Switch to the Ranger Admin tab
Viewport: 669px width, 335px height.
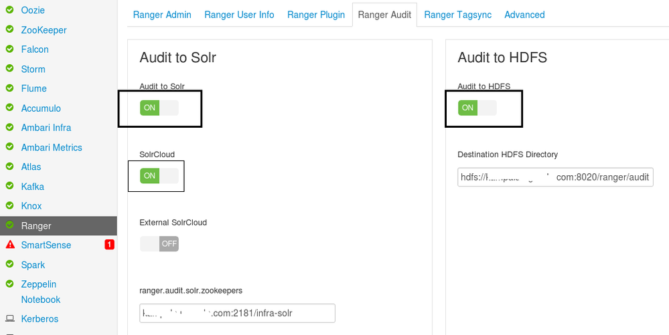162,15
